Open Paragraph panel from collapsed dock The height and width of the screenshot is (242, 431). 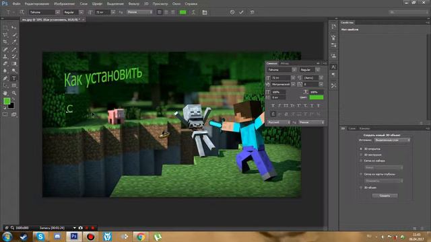333,75
